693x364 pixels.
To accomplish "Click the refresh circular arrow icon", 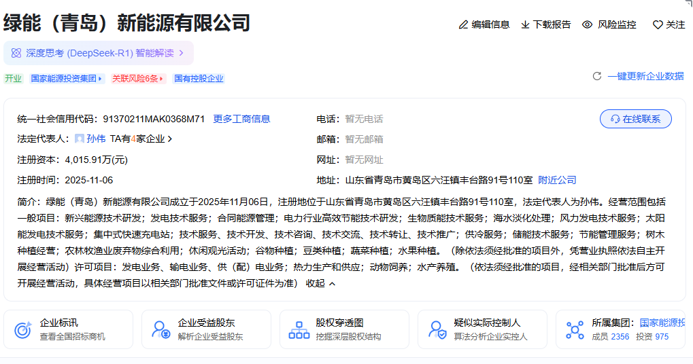I will coord(597,76).
